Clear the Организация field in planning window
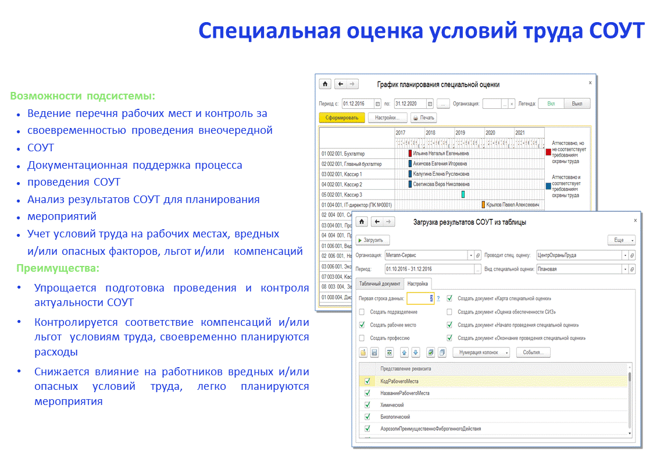 [512, 104]
